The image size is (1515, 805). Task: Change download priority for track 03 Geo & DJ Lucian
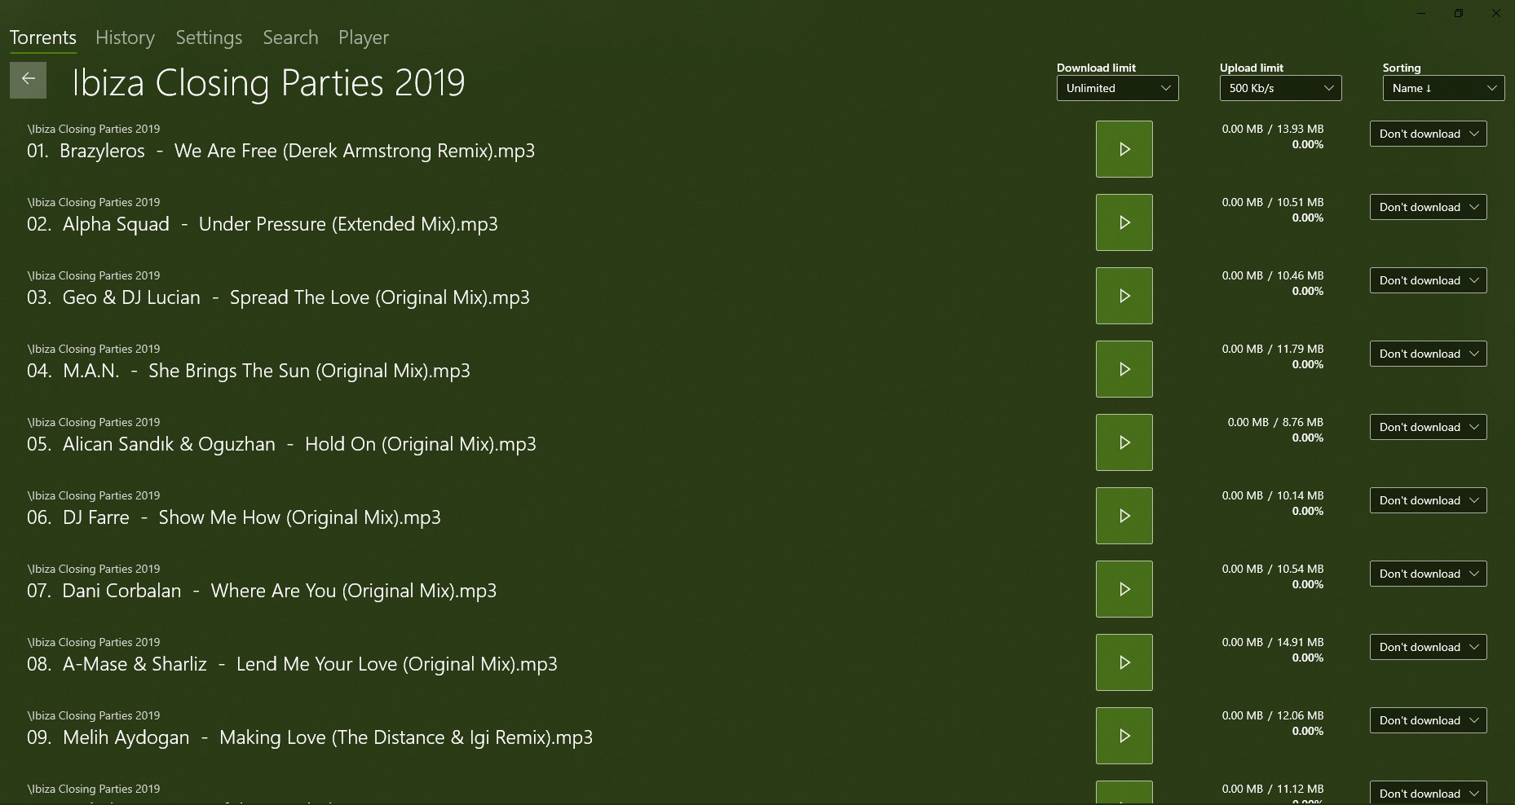pos(1428,280)
